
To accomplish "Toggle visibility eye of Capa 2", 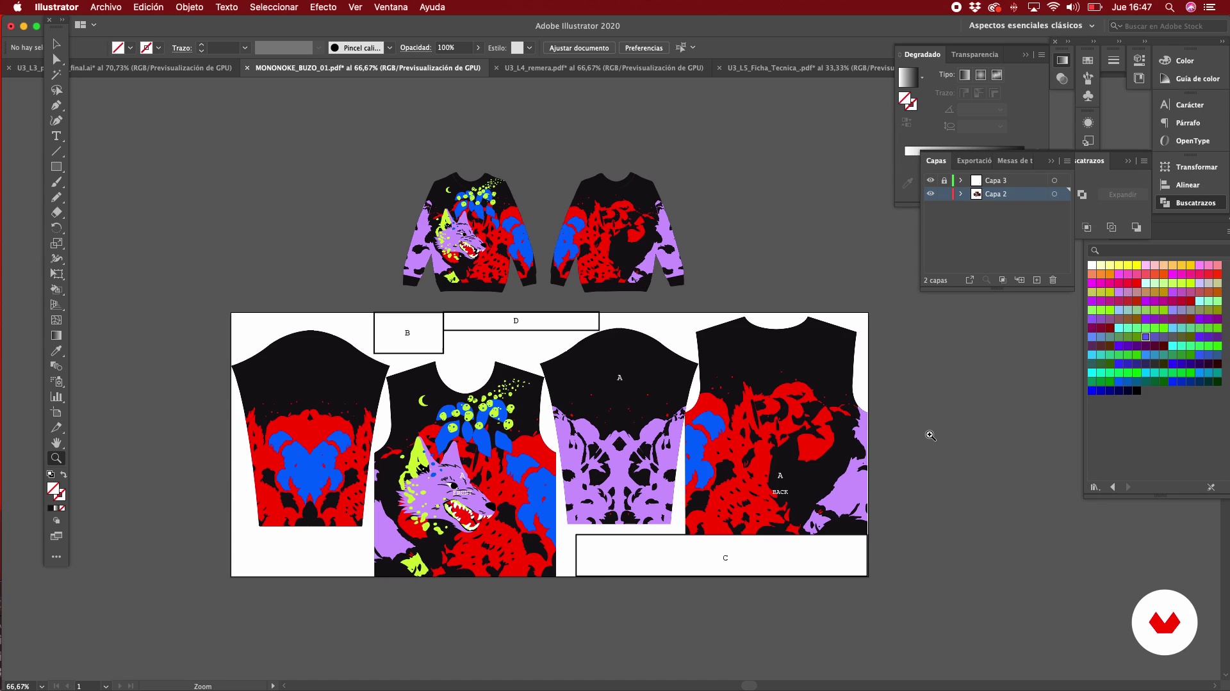I will (930, 194).
